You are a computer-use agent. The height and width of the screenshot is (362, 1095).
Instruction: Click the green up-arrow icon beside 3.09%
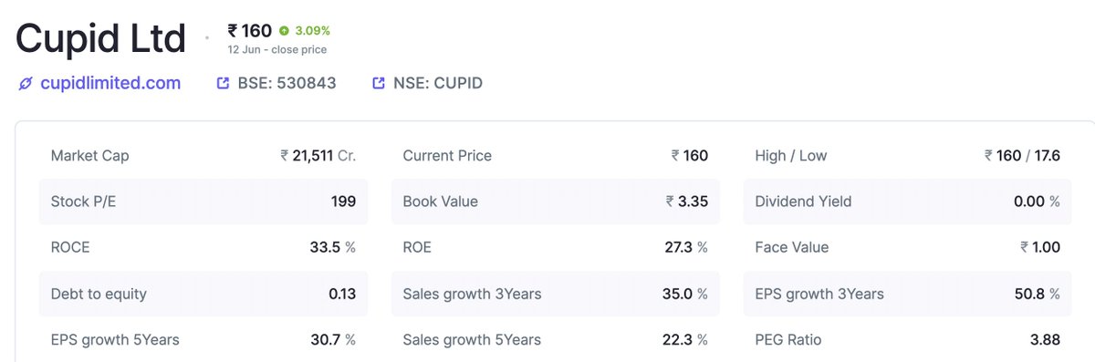pyautogui.click(x=285, y=31)
